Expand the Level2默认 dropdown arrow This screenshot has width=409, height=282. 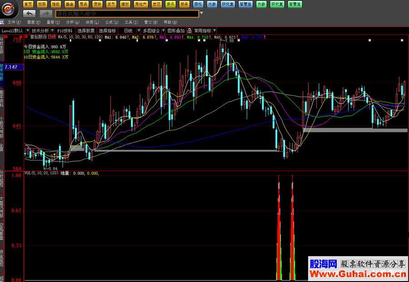28,30
